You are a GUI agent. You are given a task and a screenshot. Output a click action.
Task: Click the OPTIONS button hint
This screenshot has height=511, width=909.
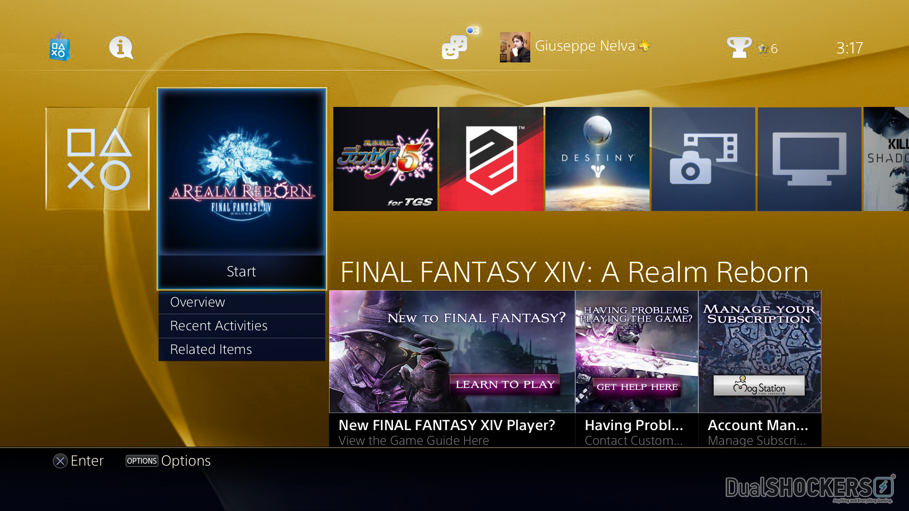click(x=142, y=461)
